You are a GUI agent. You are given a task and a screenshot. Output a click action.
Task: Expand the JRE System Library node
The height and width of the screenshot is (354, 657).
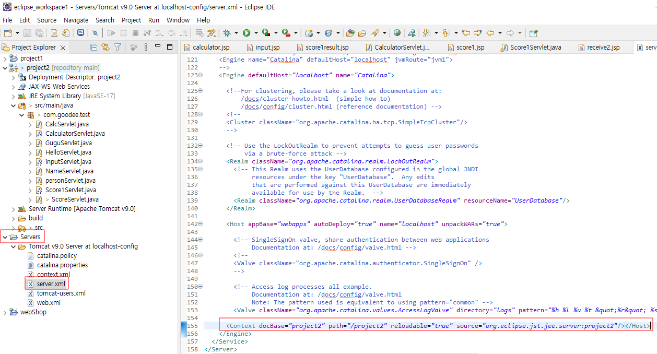point(13,96)
